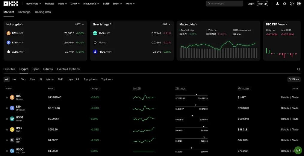Select the Events & Options tab

click(68, 69)
